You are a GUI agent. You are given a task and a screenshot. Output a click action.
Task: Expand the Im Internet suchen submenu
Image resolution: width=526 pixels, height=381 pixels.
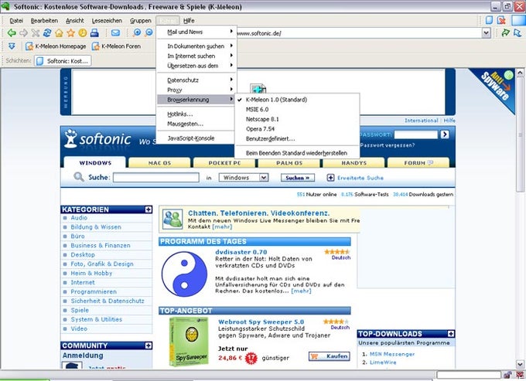[x=196, y=56]
